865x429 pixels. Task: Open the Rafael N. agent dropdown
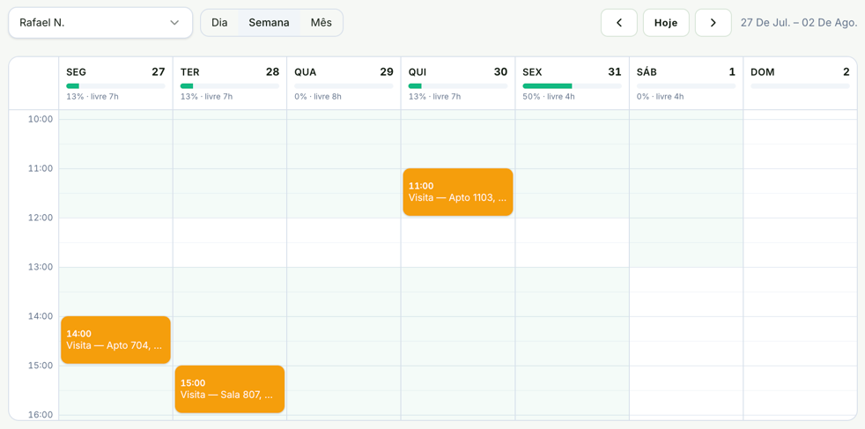[x=100, y=23]
